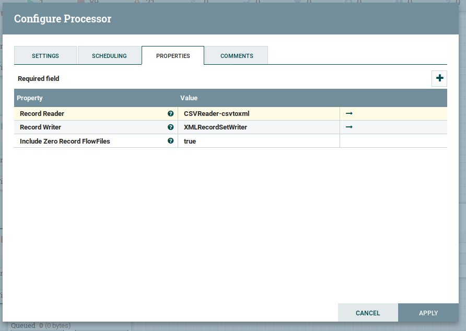
Task: Click the Value column header
Action: [x=189, y=98]
